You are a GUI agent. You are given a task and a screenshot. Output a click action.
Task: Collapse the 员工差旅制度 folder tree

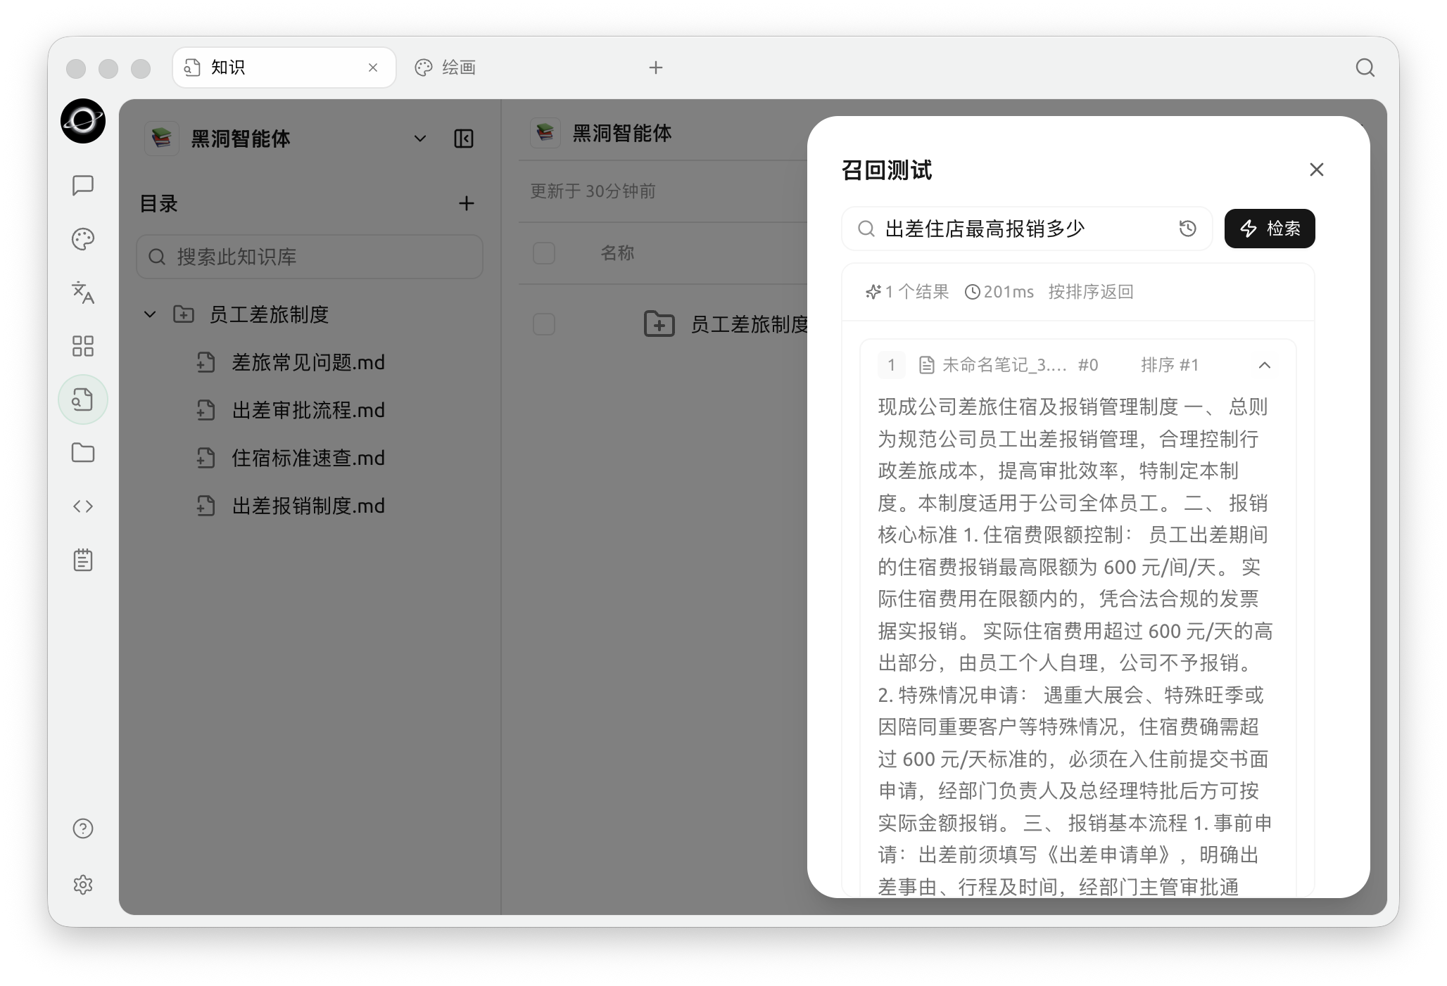point(150,314)
